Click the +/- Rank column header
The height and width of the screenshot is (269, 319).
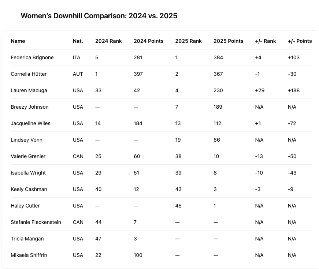tap(266, 41)
